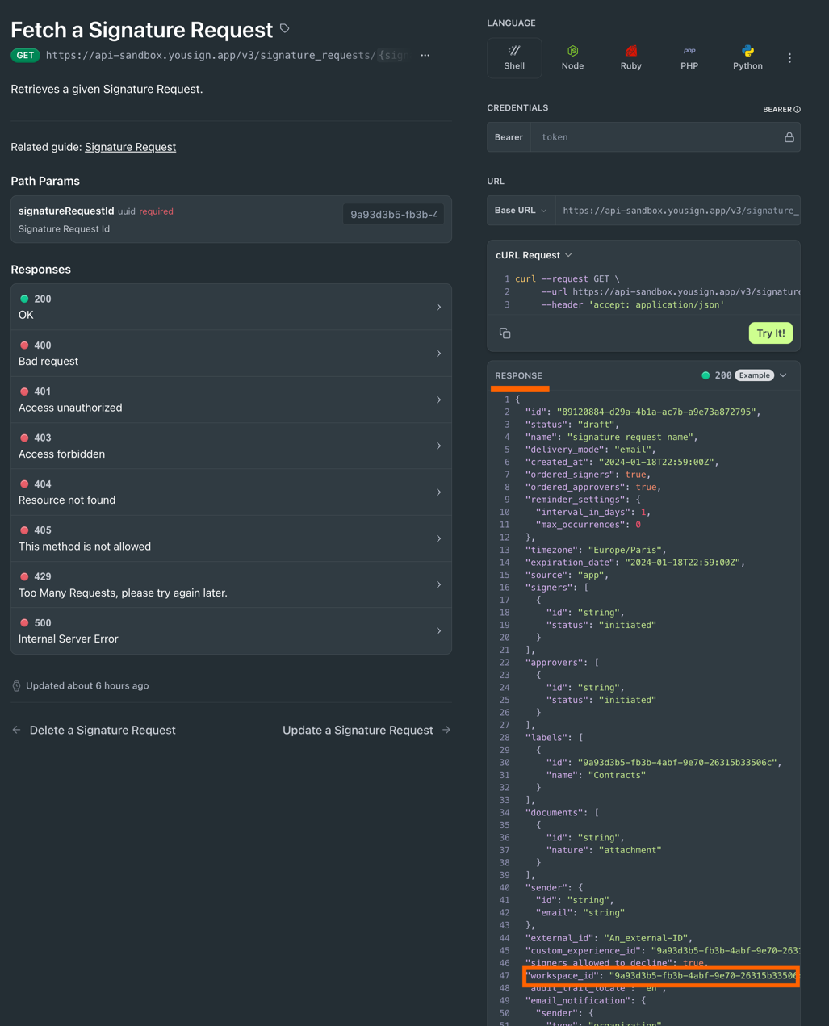The width and height of the screenshot is (829, 1026).
Task: Open more languages via the three-dot icon
Action: click(789, 58)
